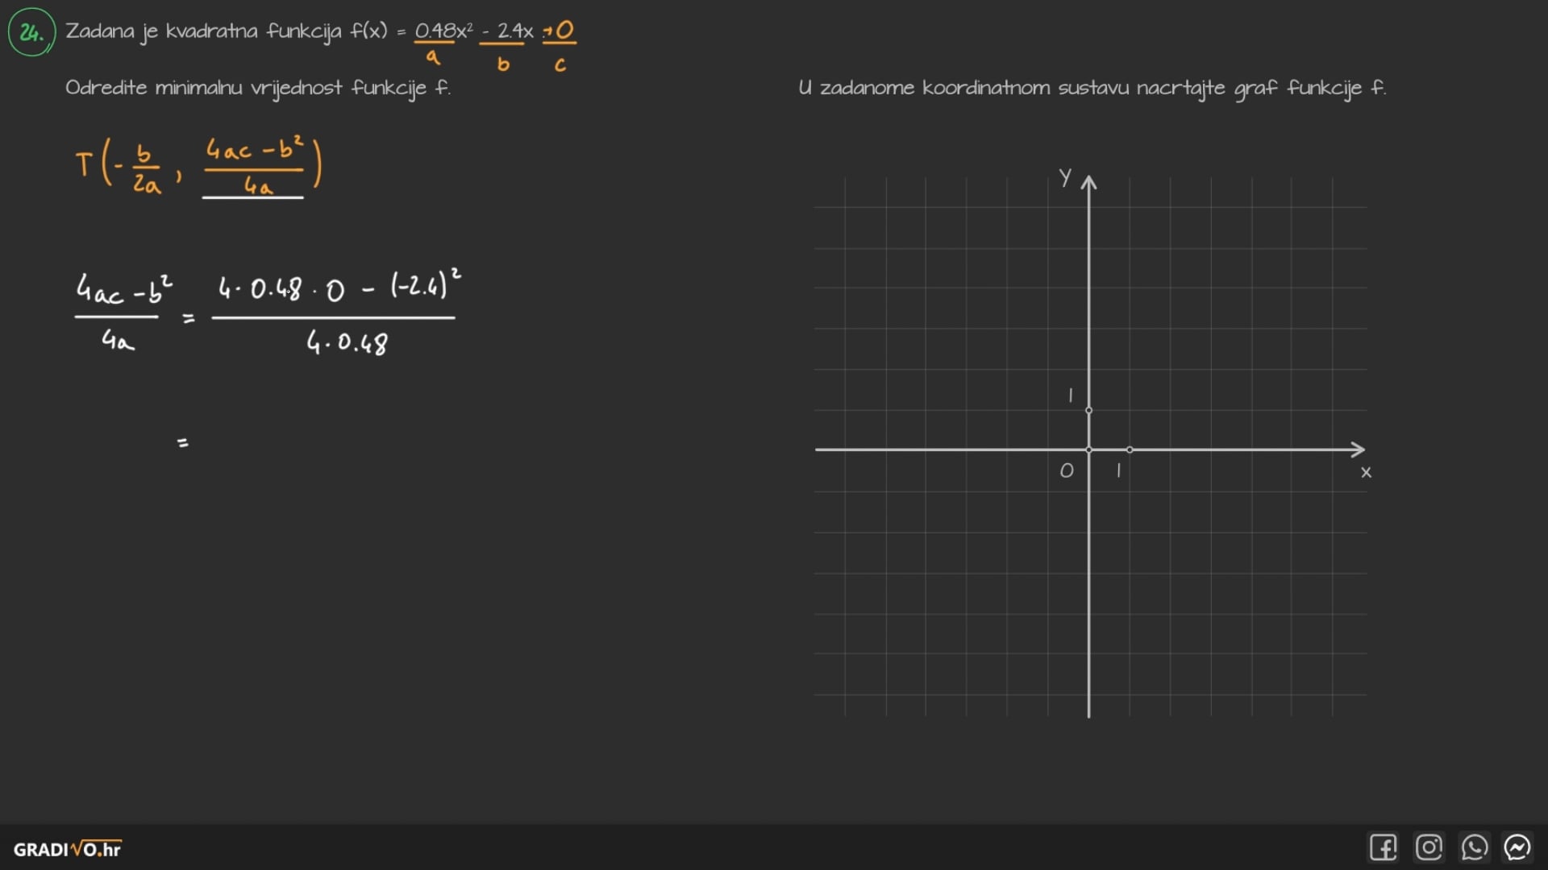Click text 'Odredite minimalnu vrijednost funkcije f'
This screenshot has width=1548, height=870.
(x=258, y=87)
